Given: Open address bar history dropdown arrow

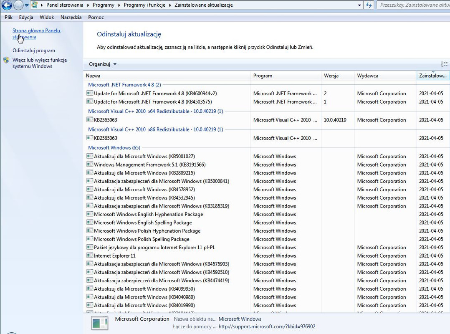Looking at the screenshot, I should 359,5.
